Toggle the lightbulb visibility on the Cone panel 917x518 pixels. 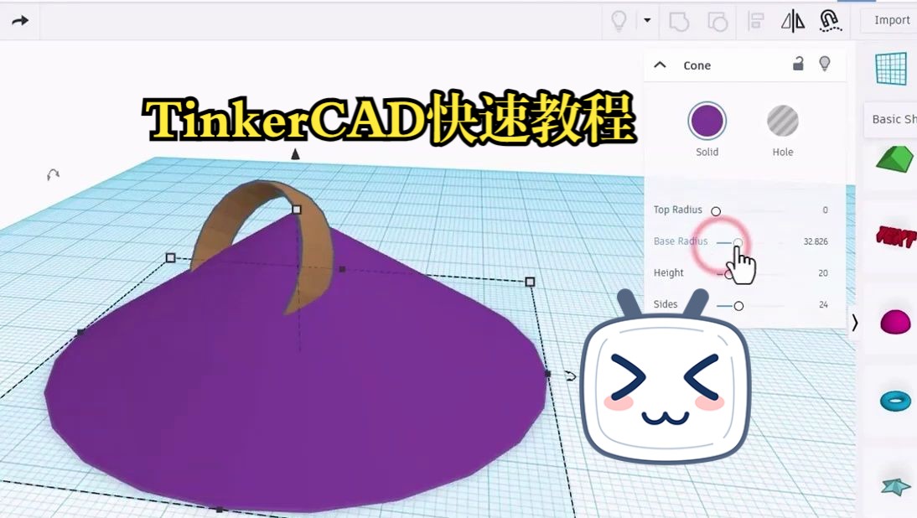pos(824,64)
